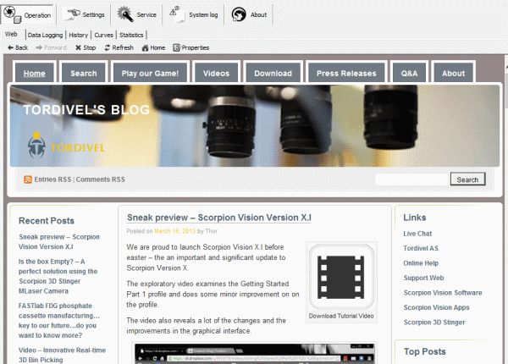Open the Operation section
Image resolution: width=508 pixels, height=364 pixels.
pos(28,14)
